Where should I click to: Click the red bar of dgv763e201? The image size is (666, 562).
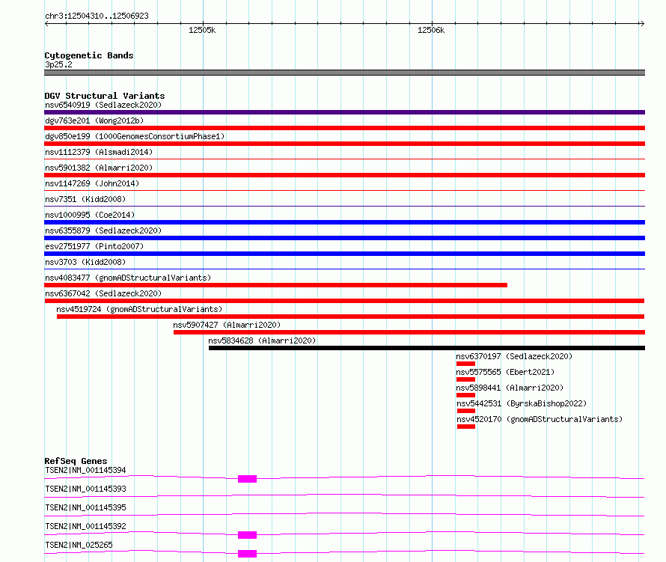pyautogui.click(x=344, y=128)
